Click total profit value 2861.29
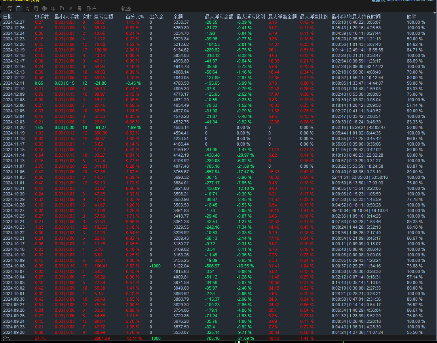The image size is (437, 343). [102, 338]
